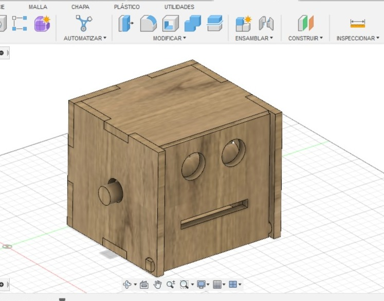The width and height of the screenshot is (384, 301).
Task: Open the PLÁSTICO tab
Action: click(x=127, y=7)
